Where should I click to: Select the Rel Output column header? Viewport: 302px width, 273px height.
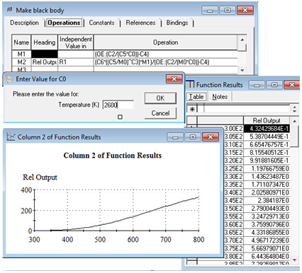point(267,120)
